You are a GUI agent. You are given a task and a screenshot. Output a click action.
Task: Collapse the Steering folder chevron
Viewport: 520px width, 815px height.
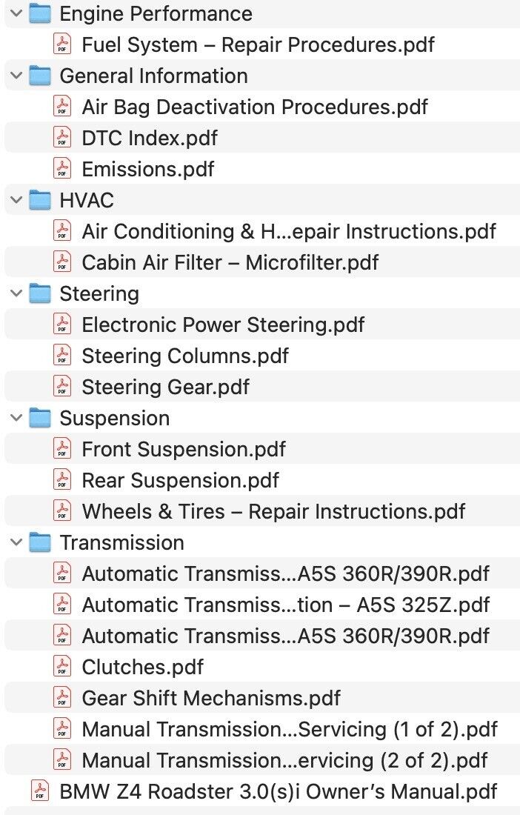click(16, 293)
